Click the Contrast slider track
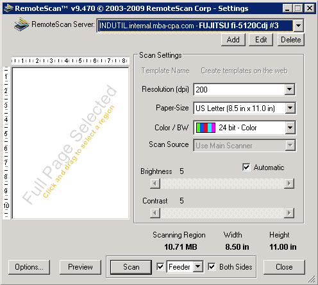The image size is (318, 285). [x=222, y=213]
